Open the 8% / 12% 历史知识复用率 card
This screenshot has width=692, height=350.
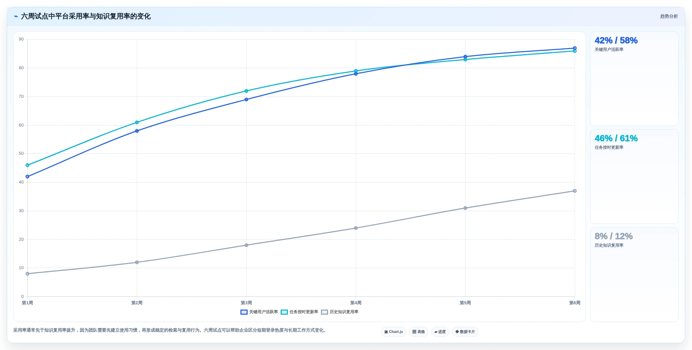tap(634, 275)
